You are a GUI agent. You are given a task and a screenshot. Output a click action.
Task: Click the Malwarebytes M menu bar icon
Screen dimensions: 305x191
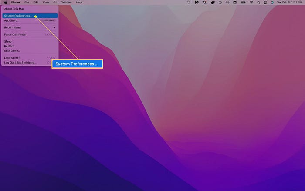197,3
